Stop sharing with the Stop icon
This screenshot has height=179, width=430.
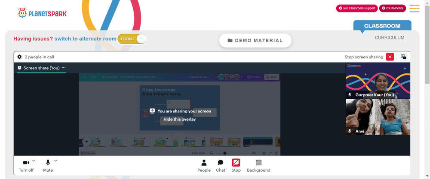[x=236, y=166]
